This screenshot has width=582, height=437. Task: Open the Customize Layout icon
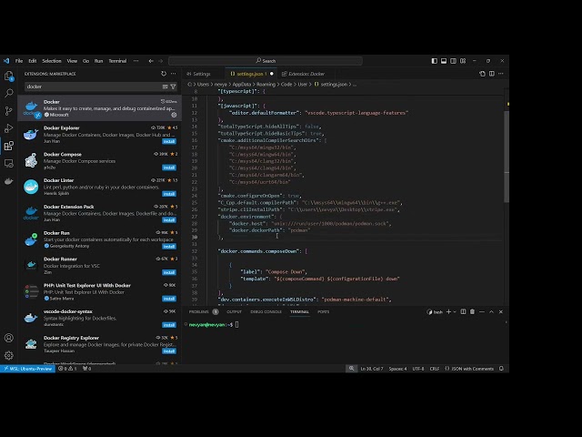tap(463, 61)
